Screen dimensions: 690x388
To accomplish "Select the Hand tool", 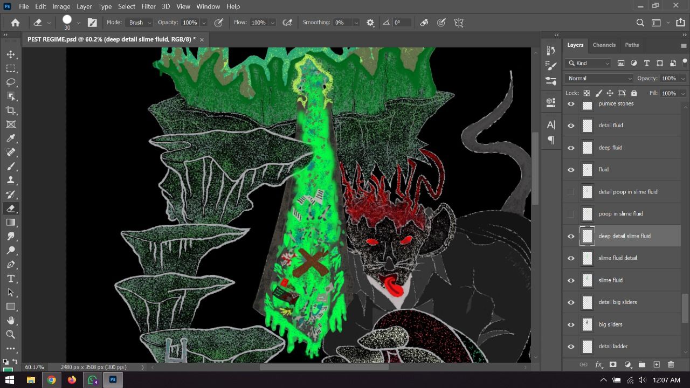I will pos(10,321).
